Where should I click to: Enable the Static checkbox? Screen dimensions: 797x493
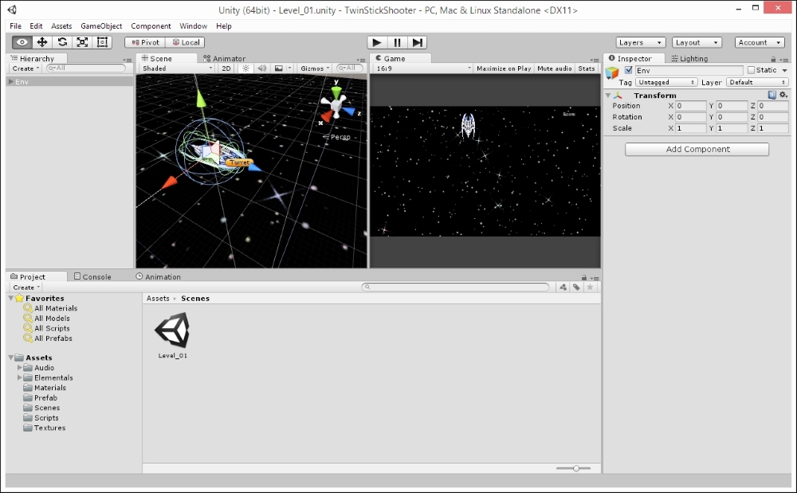[752, 70]
